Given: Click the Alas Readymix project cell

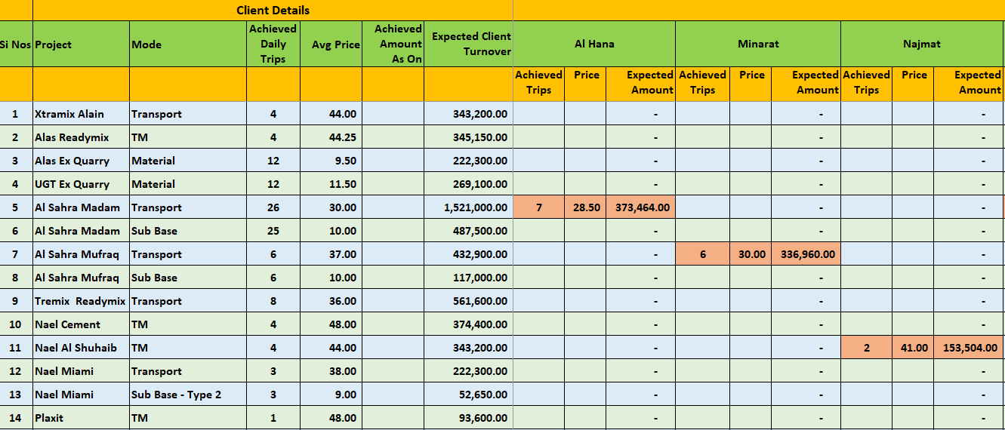Looking at the screenshot, I should coord(81,137).
